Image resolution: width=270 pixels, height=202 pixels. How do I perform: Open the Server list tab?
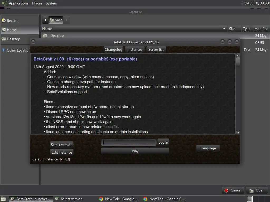pyautogui.click(x=156, y=49)
